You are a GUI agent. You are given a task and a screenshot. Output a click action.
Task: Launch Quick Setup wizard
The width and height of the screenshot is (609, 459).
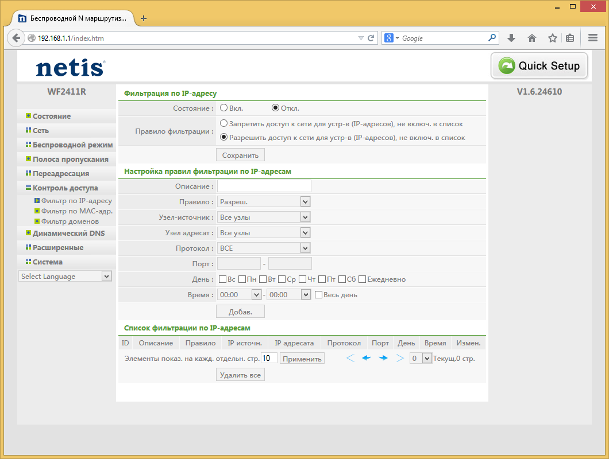(x=539, y=66)
